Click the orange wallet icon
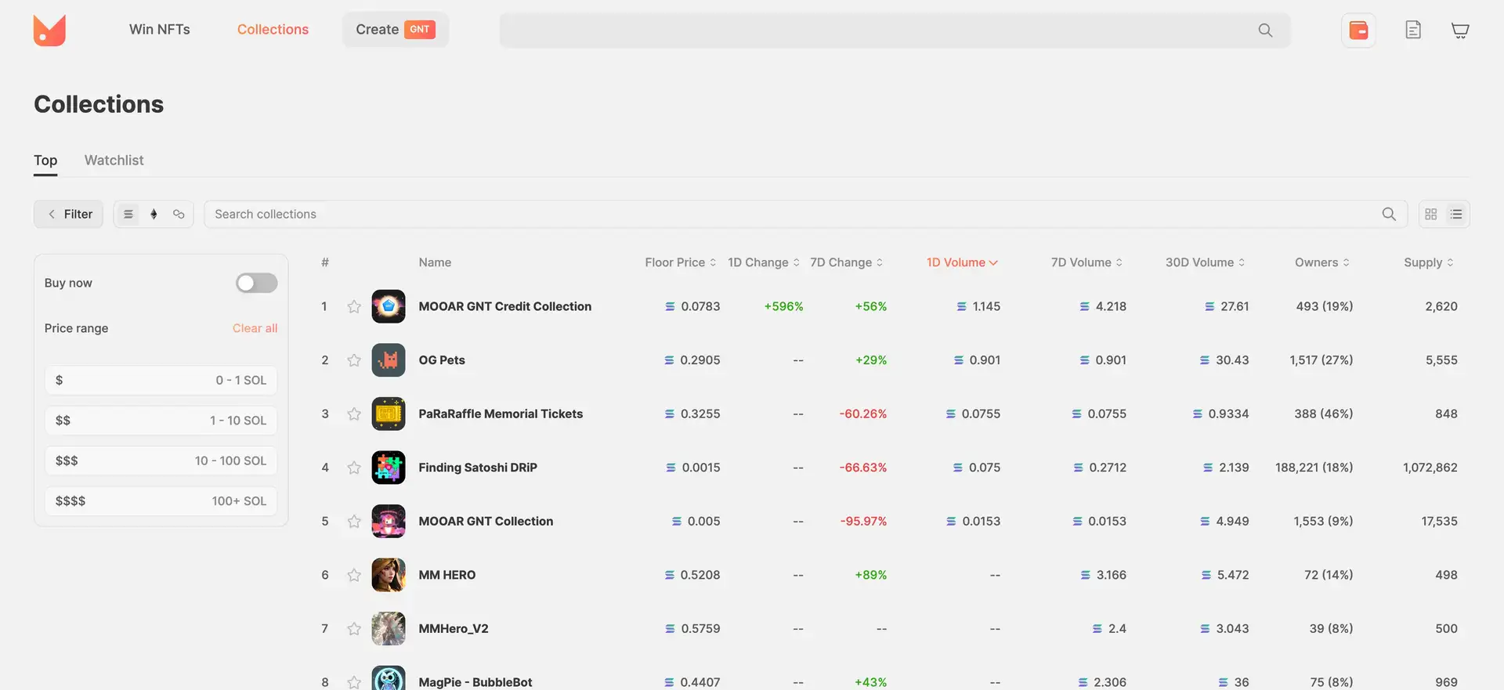Image resolution: width=1504 pixels, height=690 pixels. pos(1358,31)
